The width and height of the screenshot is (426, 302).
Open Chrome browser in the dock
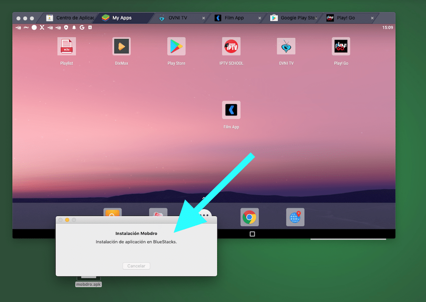[249, 217]
